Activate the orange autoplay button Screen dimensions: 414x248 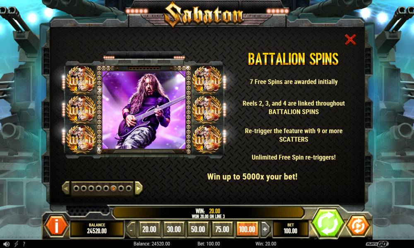358,226
